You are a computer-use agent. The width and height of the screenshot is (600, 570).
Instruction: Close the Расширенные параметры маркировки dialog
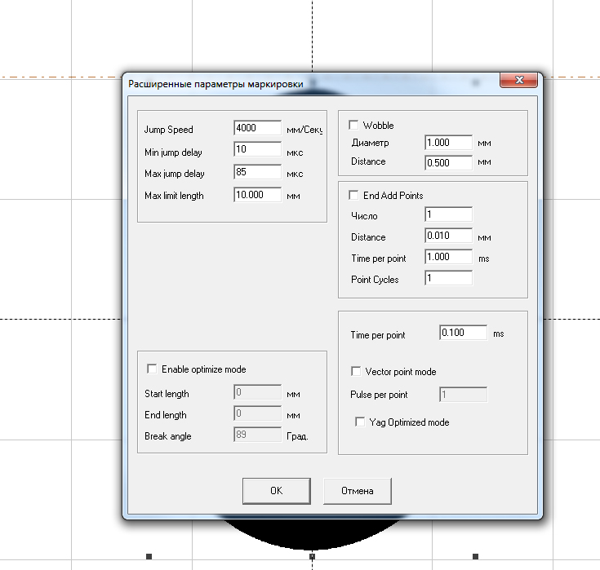[518, 82]
